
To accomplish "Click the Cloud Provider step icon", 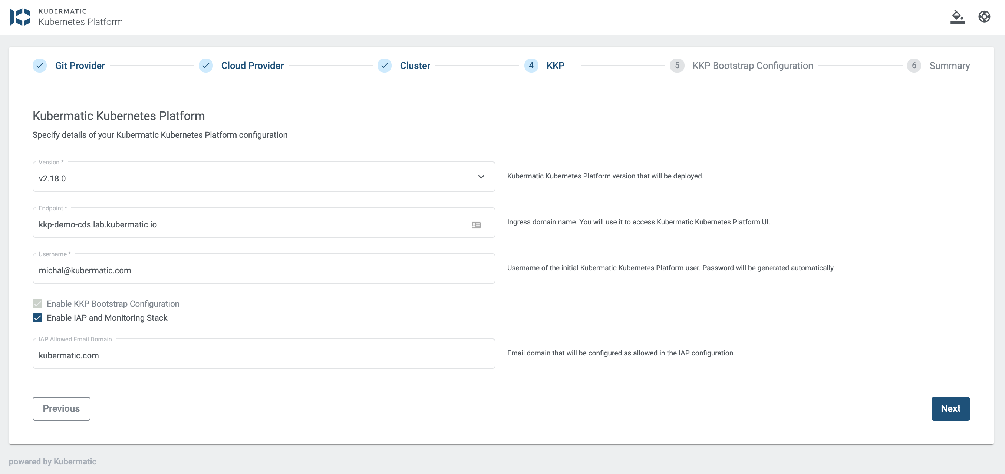I will point(207,65).
